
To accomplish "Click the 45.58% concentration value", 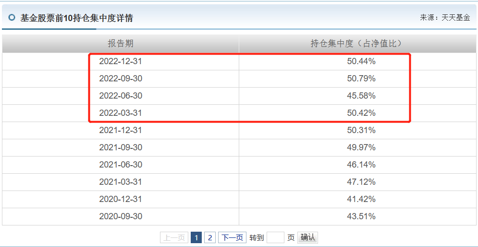I will click(x=361, y=96).
